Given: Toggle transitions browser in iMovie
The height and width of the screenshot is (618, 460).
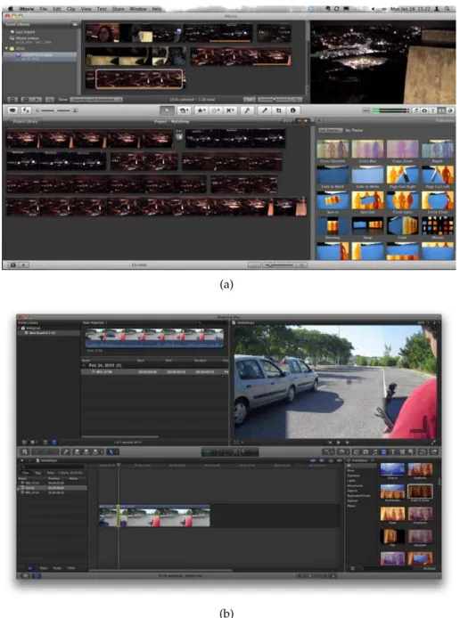Looking at the screenshot, I should [441, 110].
